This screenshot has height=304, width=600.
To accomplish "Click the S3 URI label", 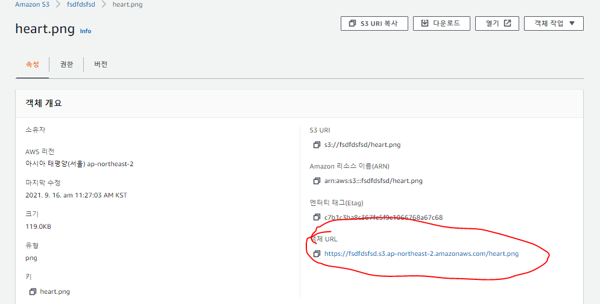I will click(x=320, y=130).
